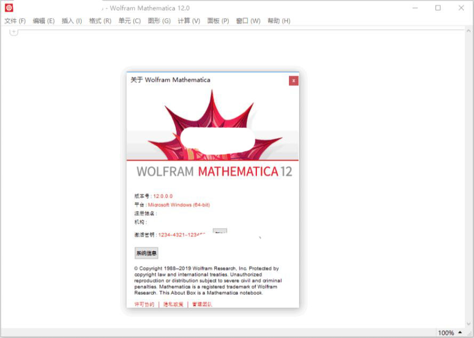Open the 图形 (G) menu
The image size is (474, 338).
(x=159, y=21)
